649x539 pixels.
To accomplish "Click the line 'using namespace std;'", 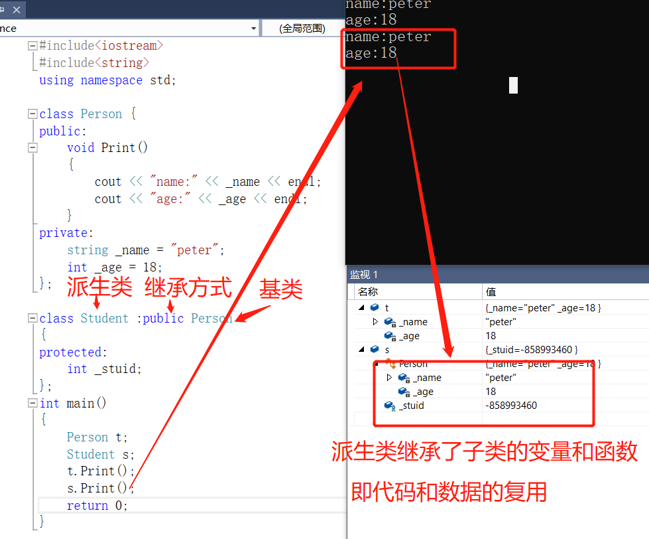I will point(107,80).
